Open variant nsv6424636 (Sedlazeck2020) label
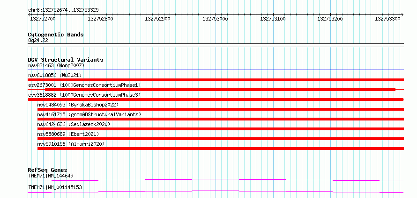Screen dimensions: 417x198 (x=74, y=124)
